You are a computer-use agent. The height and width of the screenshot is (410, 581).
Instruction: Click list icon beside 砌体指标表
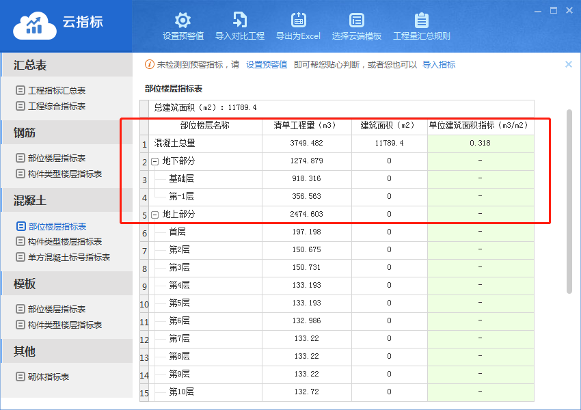click(21, 377)
